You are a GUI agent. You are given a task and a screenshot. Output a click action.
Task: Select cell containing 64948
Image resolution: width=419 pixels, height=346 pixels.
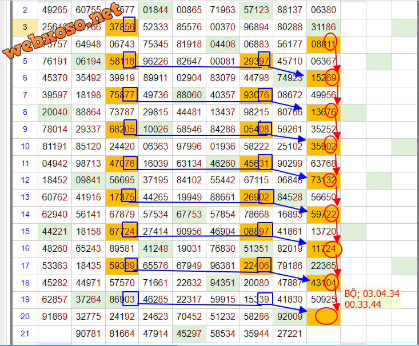pyautogui.click(x=89, y=44)
